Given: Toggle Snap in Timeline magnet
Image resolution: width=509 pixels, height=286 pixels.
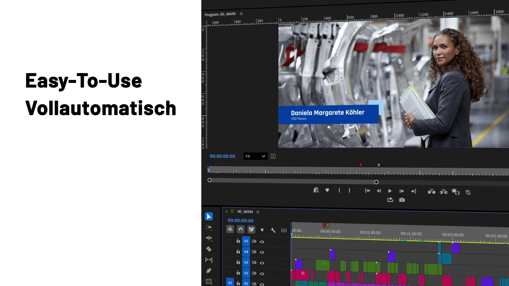Looking at the screenshot, I should click(241, 229).
